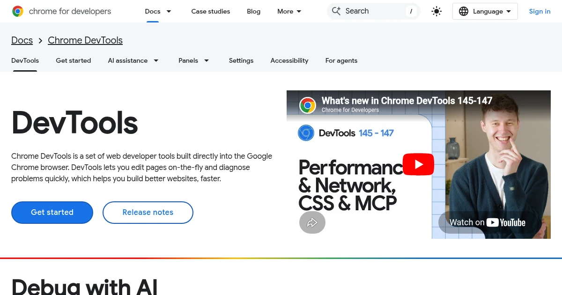Select the Get started tab
The width and height of the screenshot is (562, 295).
(x=74, y=60)
